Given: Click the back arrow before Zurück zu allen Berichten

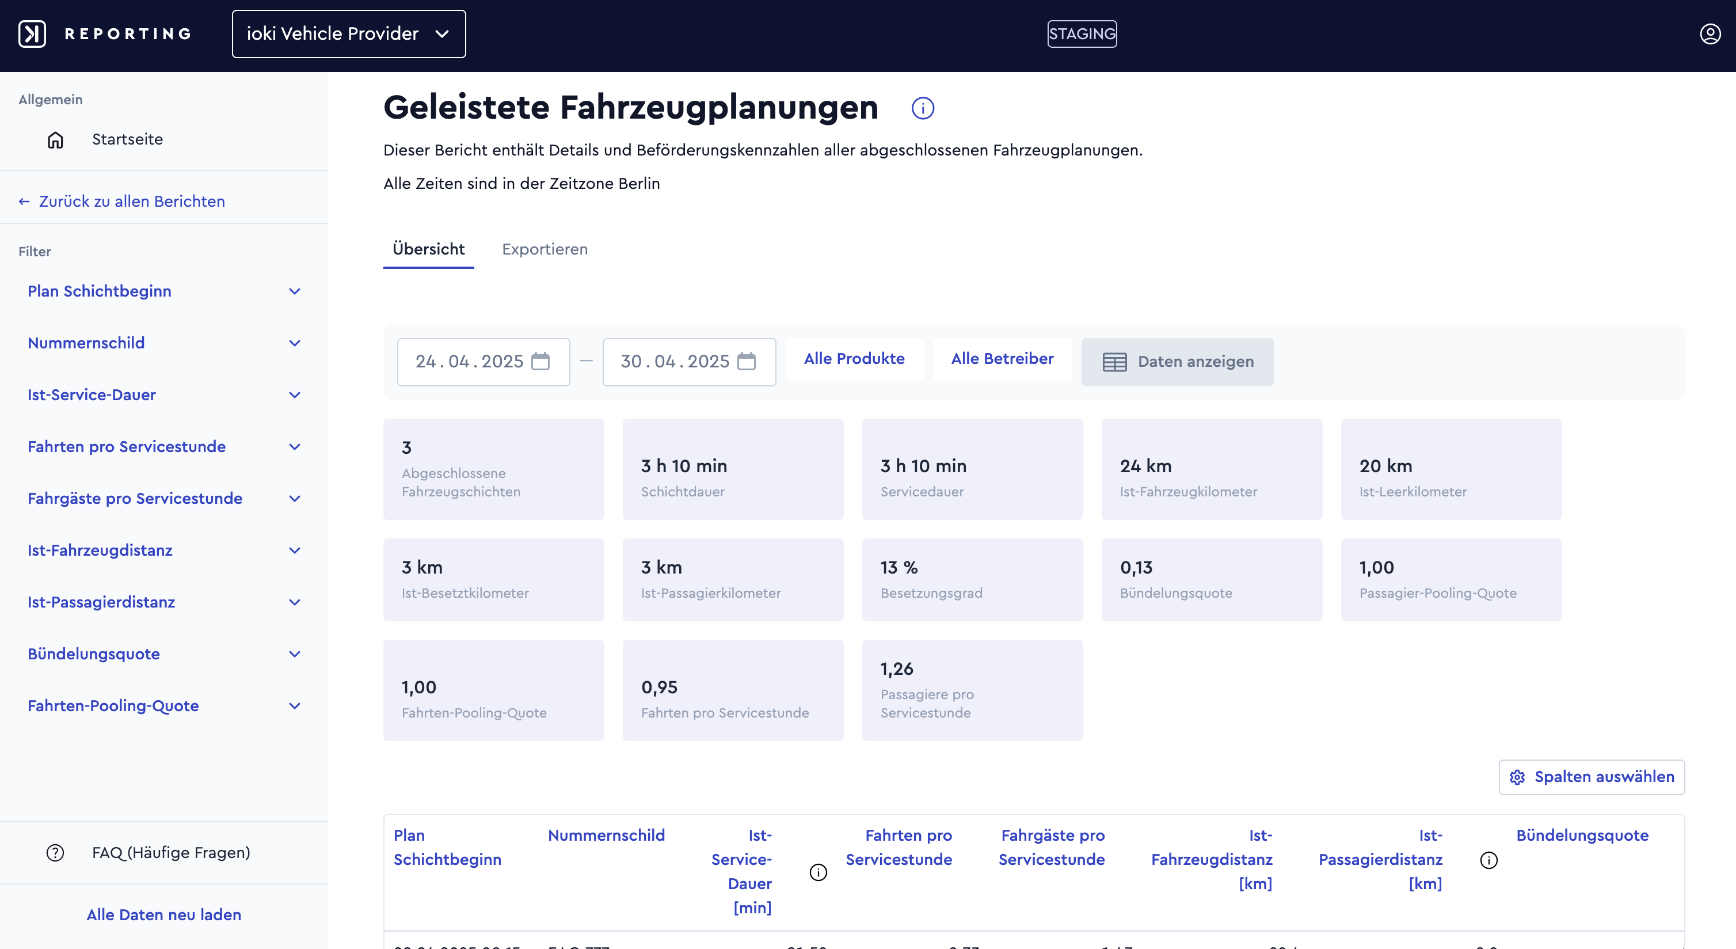Looking at the screenshot, I should (x=24, y=202).
